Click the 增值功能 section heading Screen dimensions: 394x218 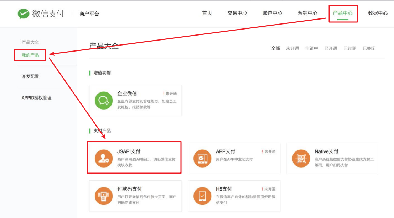[102, 73]
